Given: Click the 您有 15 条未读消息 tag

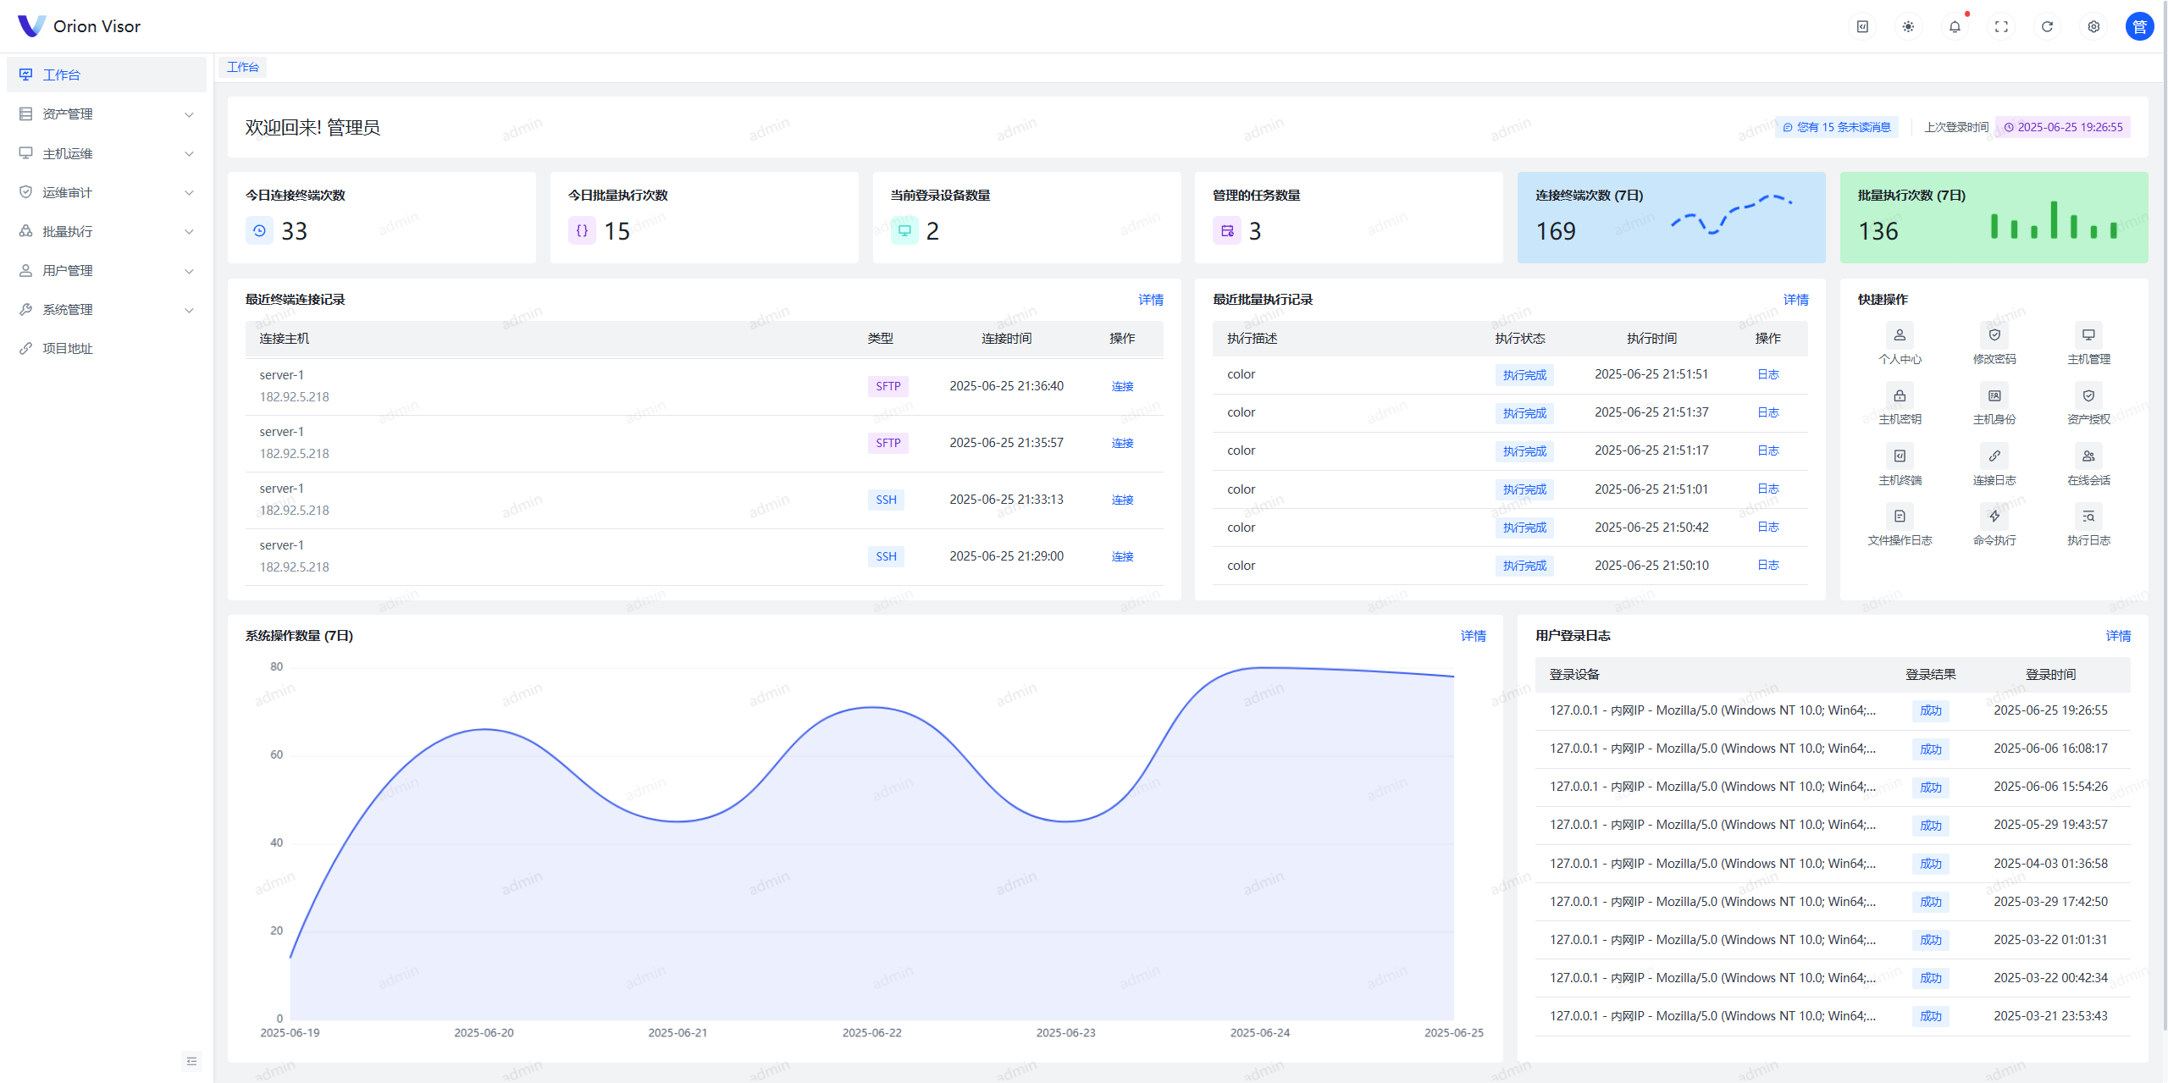Looking at the screenshot, I should (1836, 128).
